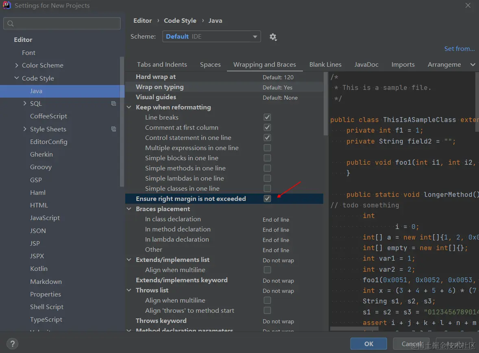Toggle Ensure right margin is not exceeded

267,198
